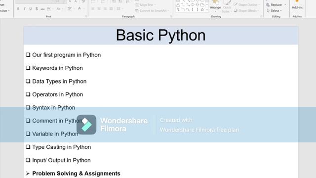The width and height of the screenshot is (316, 178).
Task: Click 'Data Types in Python' bullet text
Action: click(x=59, y=81)
